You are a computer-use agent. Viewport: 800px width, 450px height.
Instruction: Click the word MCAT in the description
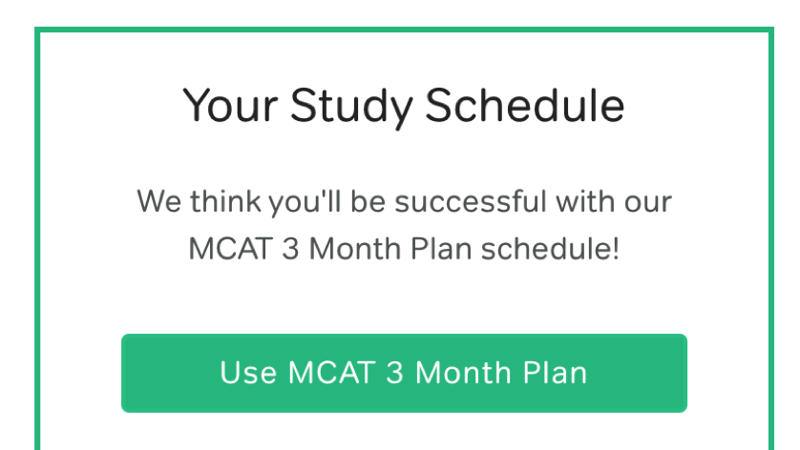229,249
